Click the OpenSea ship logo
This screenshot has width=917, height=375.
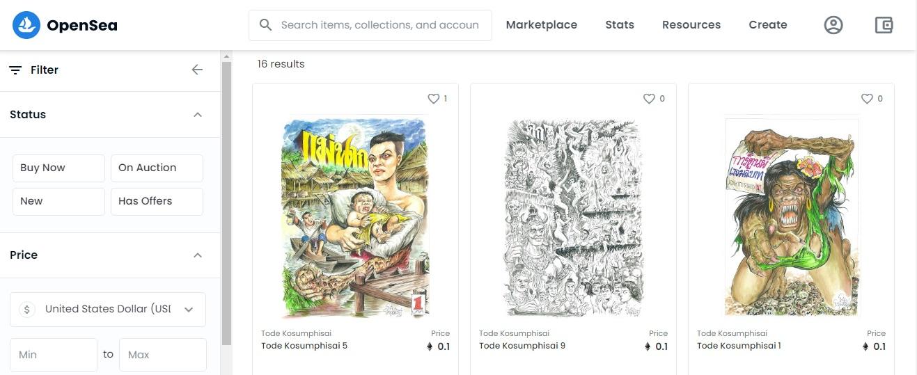click(26, 25)
